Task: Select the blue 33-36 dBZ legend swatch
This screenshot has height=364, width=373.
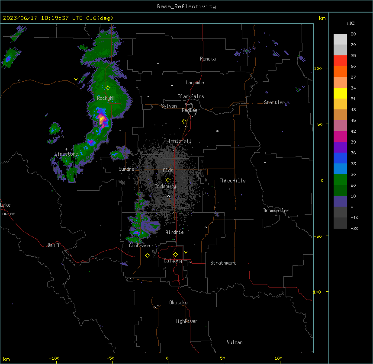Action: click(x=340, y=158)
